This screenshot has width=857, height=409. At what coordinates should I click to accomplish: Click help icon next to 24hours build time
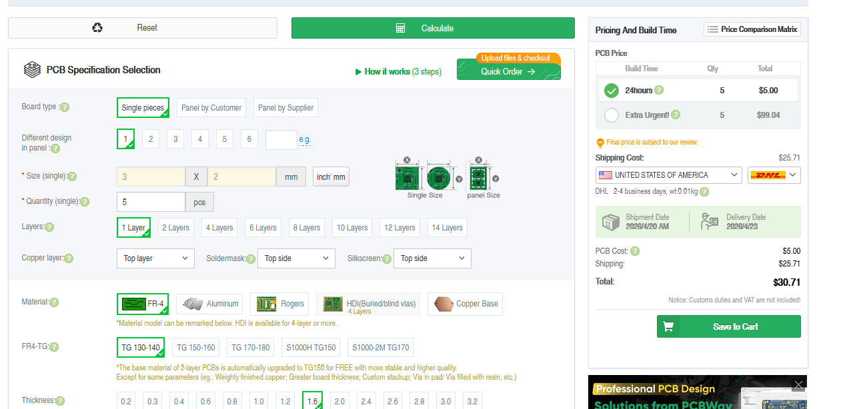coord(659,90)
